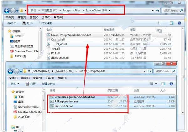Screen dimensions: 188x132
Task: Open 桌面 in Enable_DesignSpark sidebar
Action: (18, 102)
